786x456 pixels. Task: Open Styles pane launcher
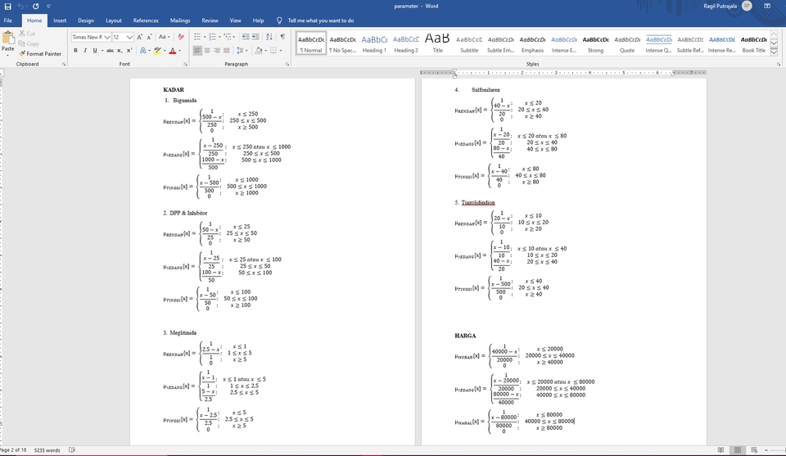(779, 64)
